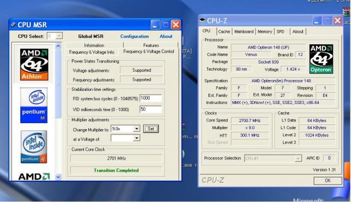
Task: Open the Frequency & Voltage Control tab
Action: (x=149, y=51)
